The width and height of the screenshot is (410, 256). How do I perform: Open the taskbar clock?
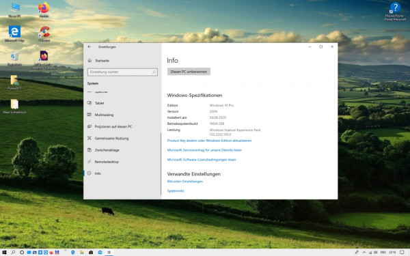[392, 253]
